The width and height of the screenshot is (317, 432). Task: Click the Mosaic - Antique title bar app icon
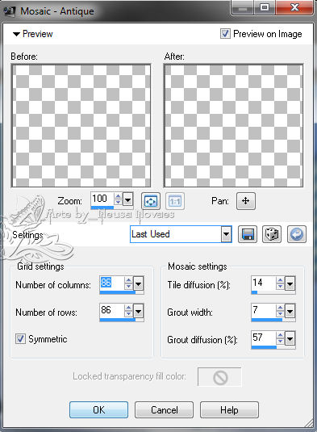tap(10, 11)
